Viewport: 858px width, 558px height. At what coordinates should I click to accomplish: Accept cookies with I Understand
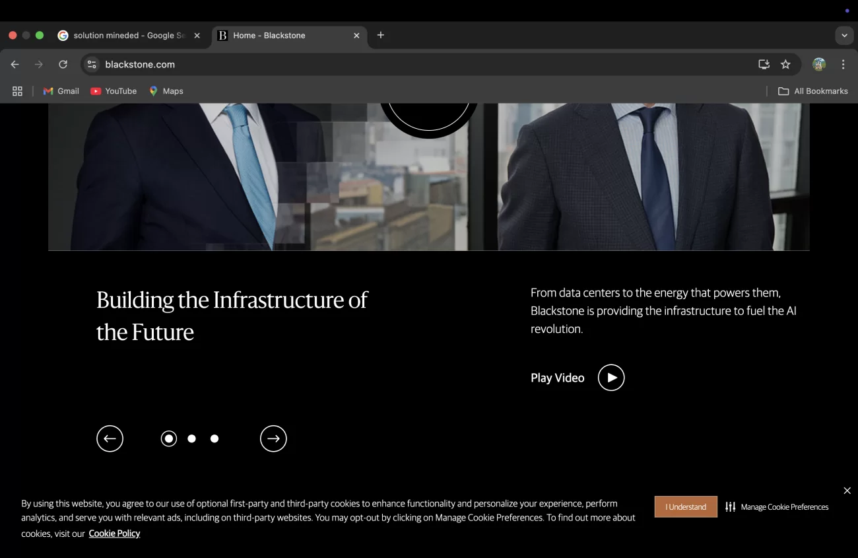click(x=686, y=506)
